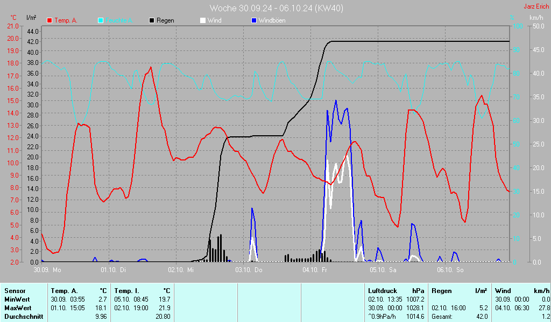
Task: Click the blue Windböen legend swatch
Action: click(254, 20)
